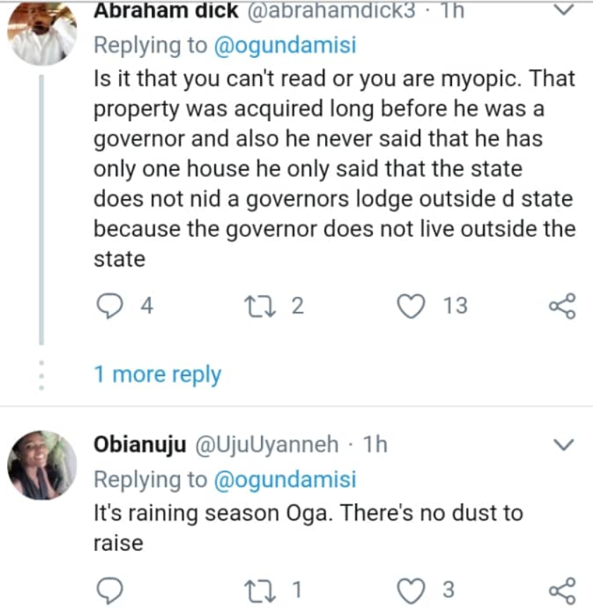
Task: Retweet Abraham dick's tweet
Action: pos(259,306)
